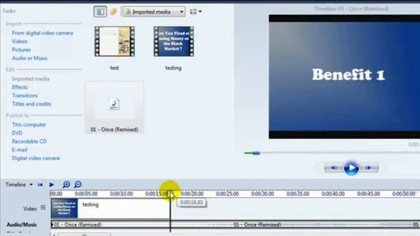Click the Tasks pane heading
Image resolution: width=420 pixels, height=236 pixels.
pyautogui.click(x=9, y=11)
